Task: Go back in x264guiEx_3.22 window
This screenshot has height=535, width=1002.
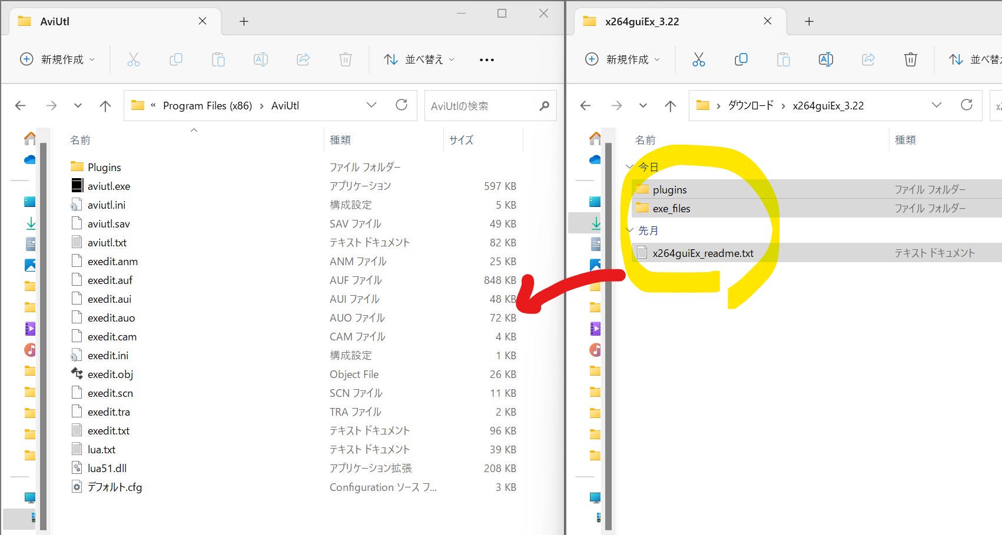Action: click(586, 106)
